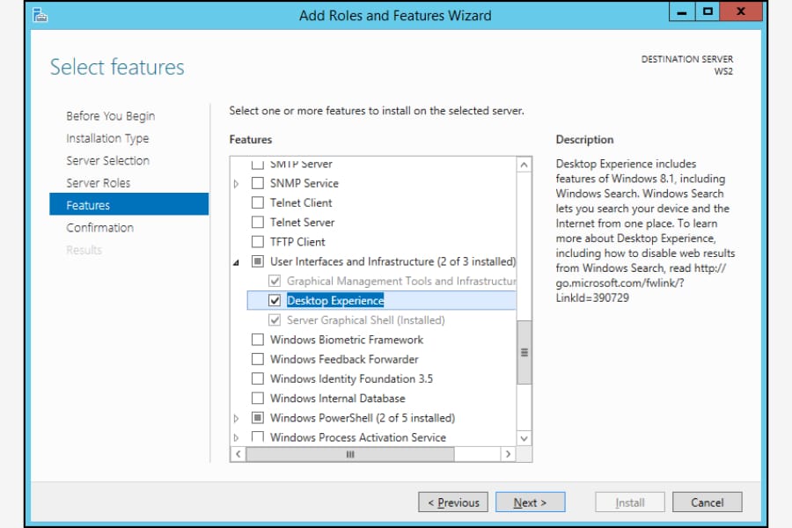Select the 'Windows Biometric Framework' label
This screenshot has height=528, width=792.
(x=347, y=340)
